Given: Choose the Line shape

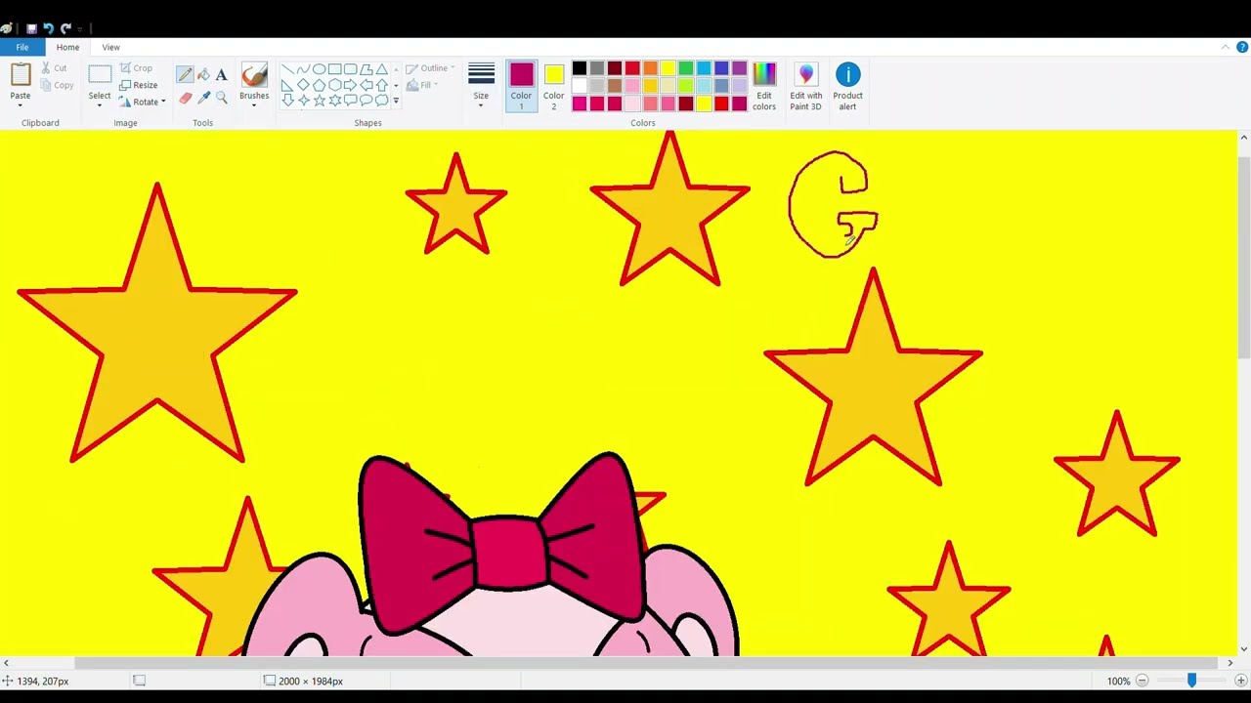Looking at the screenshot, I should pyautogui.click(x=287, y=69).
